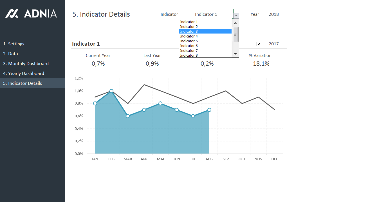Select 5. Indicator Details in sidebar
This screenshot has height=202, width=370.
23,83
